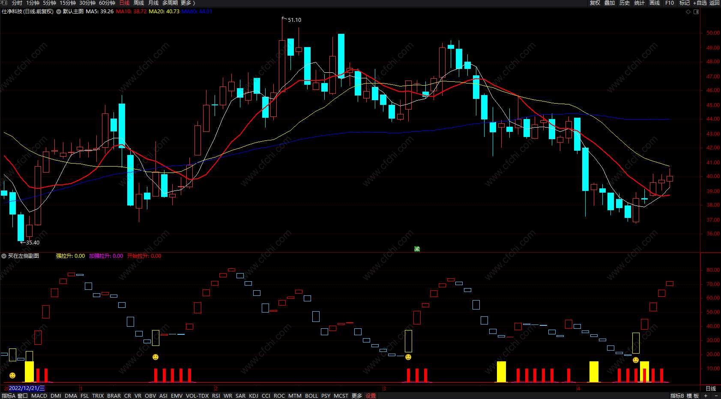Apply the CCI indicator

(266, 396)
